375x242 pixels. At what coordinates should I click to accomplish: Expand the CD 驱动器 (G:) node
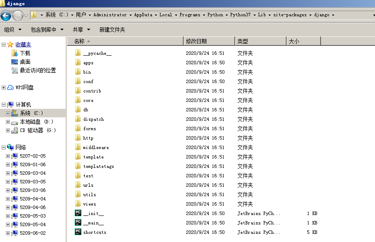click(x=8, y=130)
